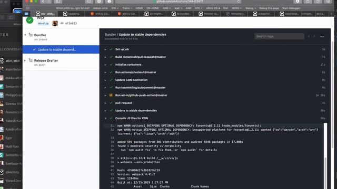
Task: Expand the Initialize containers step
Action: click(x=105, y=65)
